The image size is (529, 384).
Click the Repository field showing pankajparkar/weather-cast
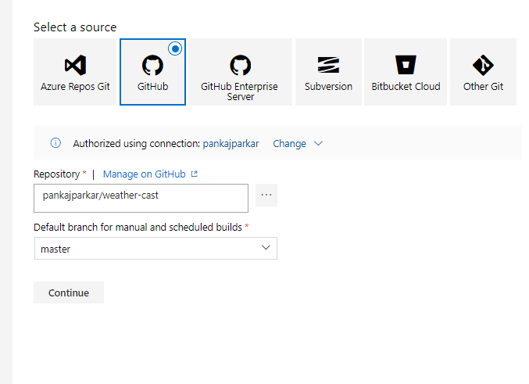[141, 198]
